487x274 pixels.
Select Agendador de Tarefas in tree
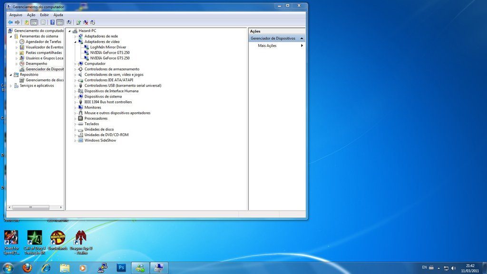coord(43,42)
